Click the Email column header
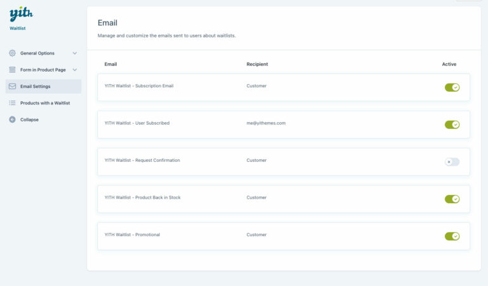 click(x=110, y=64)
